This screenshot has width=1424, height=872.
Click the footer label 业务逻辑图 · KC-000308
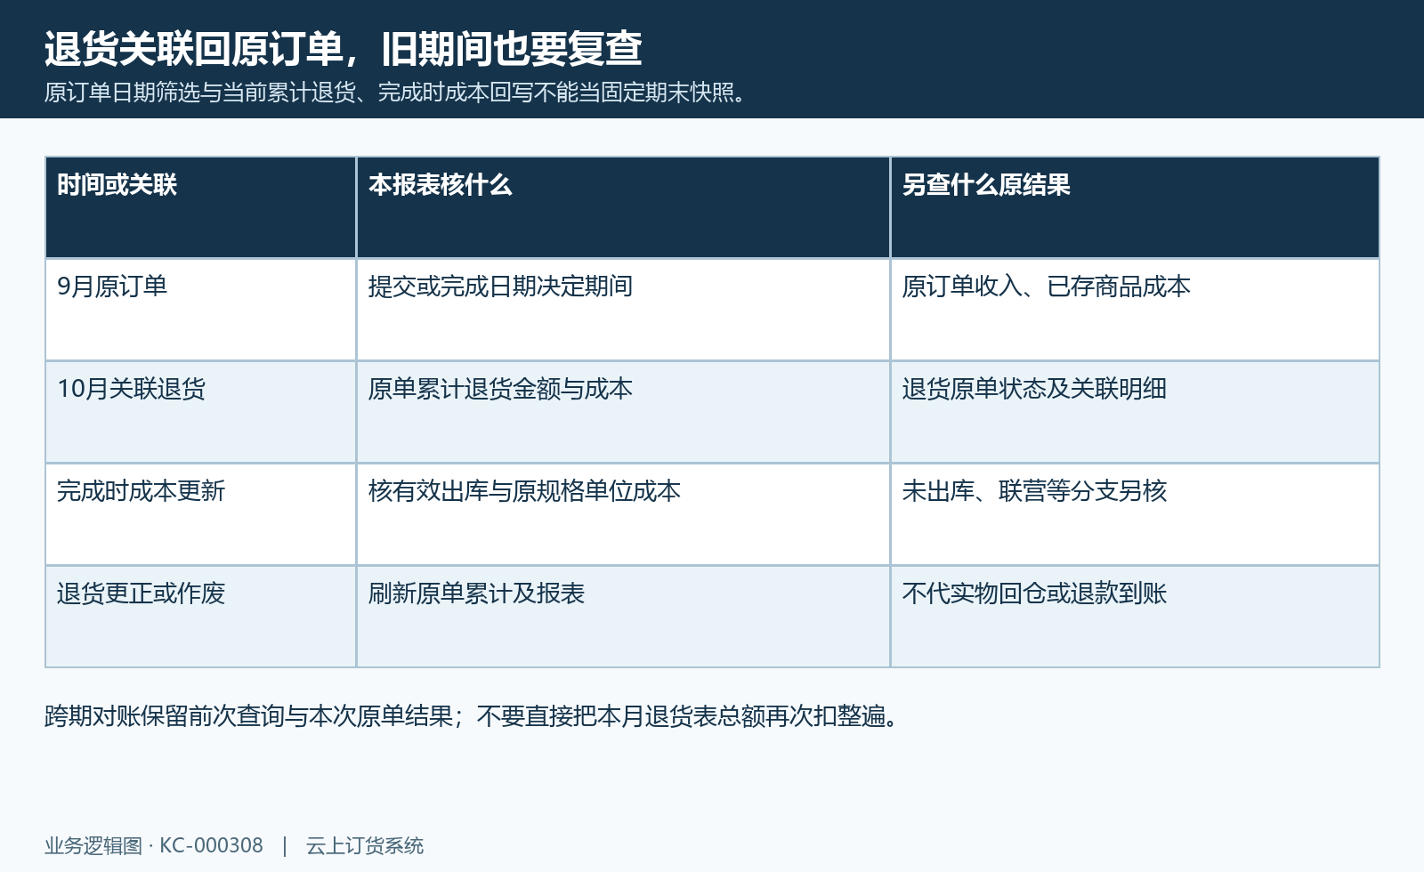click(154, 845)
